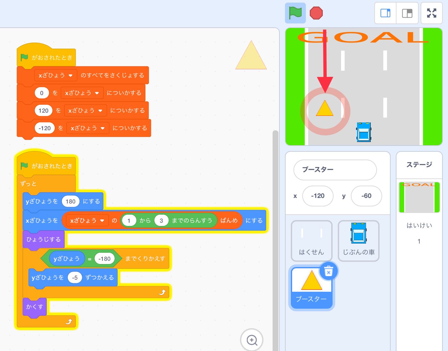The image size is (448, 351).
Task: Select the はくせん sprite
Action: pyautogui.click(x=311, y=241)
